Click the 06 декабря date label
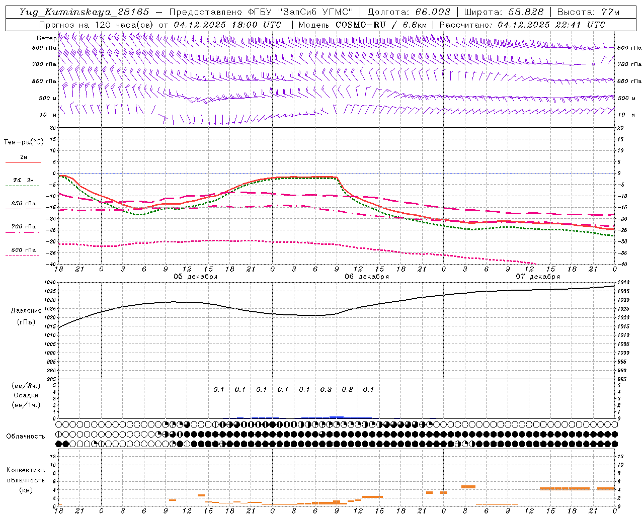This screenshot has height=515, width=644. (367, 277)
